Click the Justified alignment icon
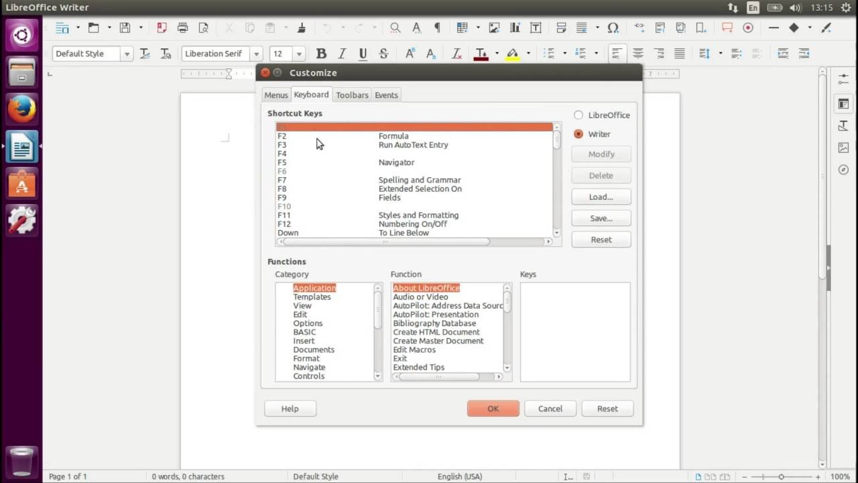The height and width of the screenshot is (483, 858). click(680, 54)
